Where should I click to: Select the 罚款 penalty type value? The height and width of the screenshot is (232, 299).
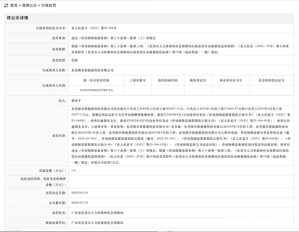(75, 60)
